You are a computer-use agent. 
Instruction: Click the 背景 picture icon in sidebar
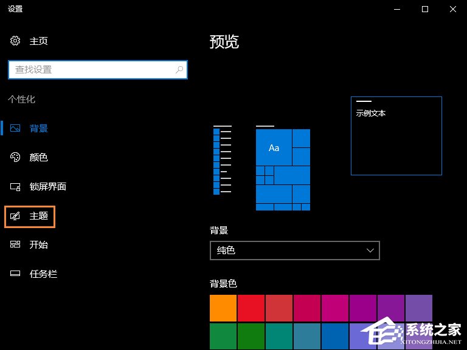click(x=15, y=128)
